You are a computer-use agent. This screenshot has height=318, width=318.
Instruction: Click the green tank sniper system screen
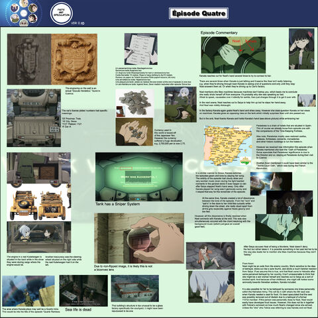pyautogui.click(x=139, y=177)
